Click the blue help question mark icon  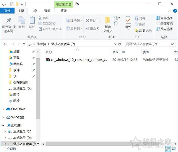coord(175,11)
